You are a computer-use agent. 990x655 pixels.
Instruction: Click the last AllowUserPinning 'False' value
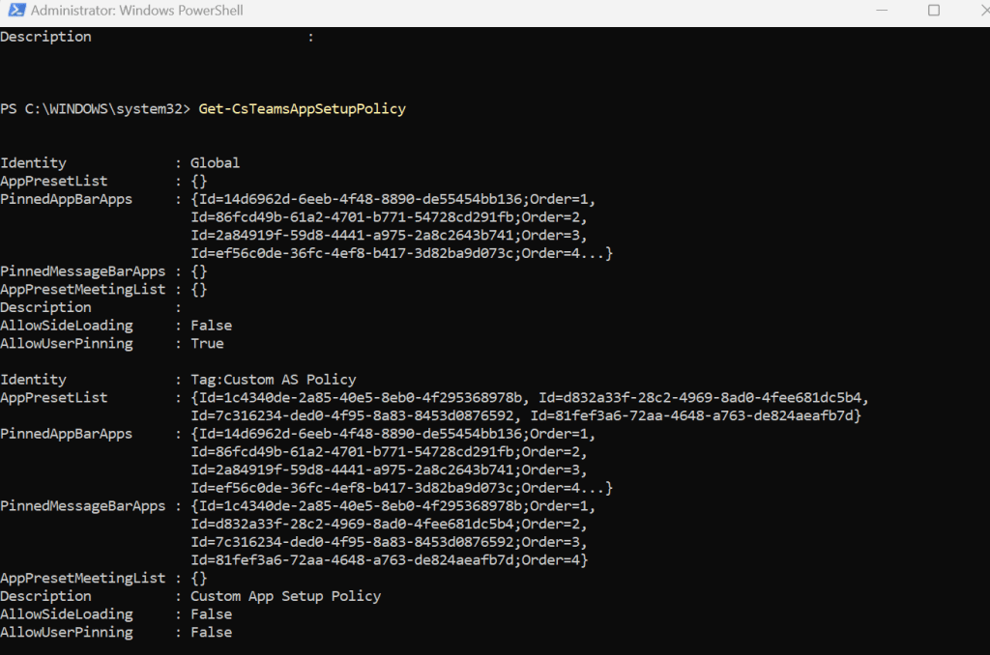point(211,632)
